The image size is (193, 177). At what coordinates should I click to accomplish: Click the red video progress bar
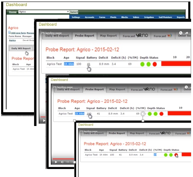(63, 159)
